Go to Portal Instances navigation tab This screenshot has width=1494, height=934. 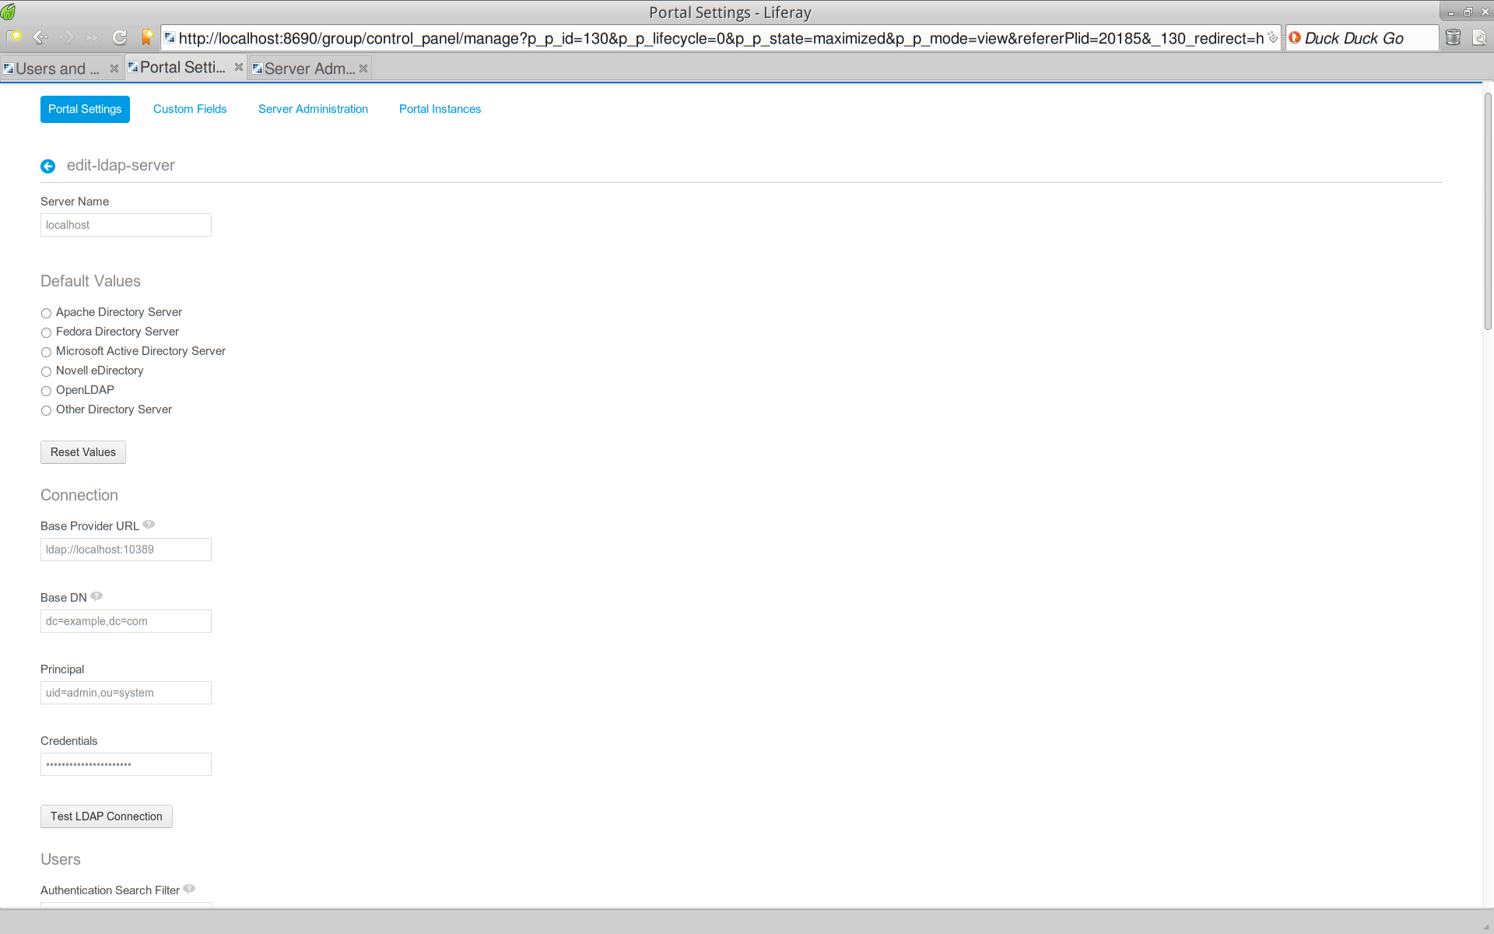(440, 109)
